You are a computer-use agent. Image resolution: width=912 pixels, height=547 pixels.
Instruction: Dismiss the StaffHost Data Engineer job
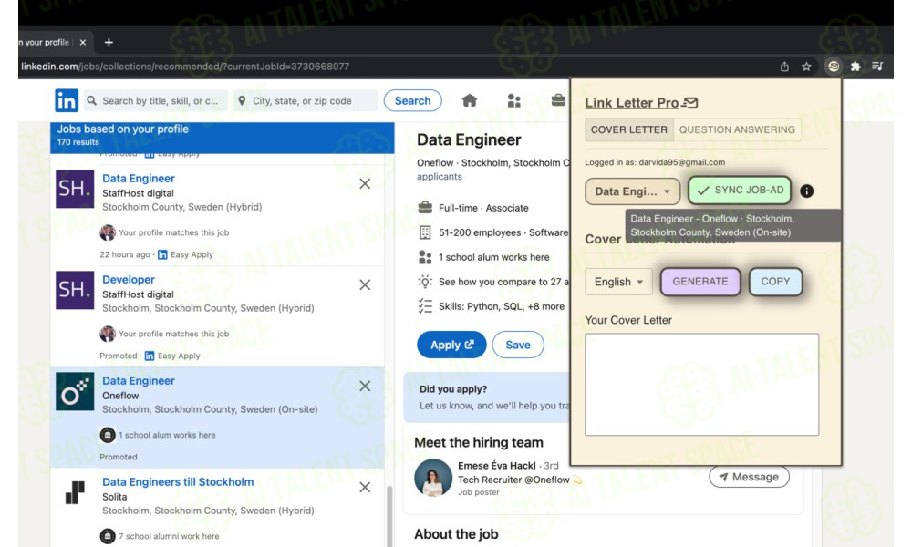click(x=365, y=183)
